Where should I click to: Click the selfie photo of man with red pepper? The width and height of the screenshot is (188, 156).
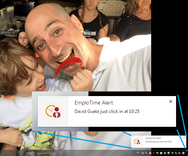pyautogui.click(x=75, y=46)
